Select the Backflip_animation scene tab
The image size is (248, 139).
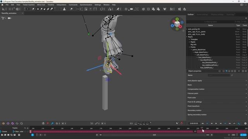click(x=9, y=13)
